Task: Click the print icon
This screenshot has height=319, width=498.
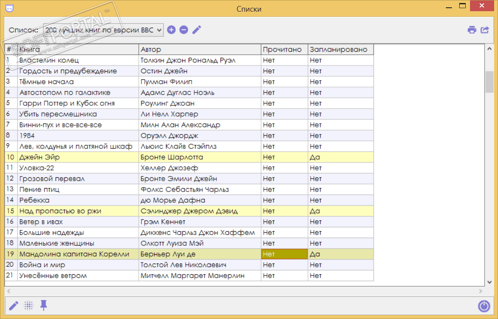Action: (472, 30)
